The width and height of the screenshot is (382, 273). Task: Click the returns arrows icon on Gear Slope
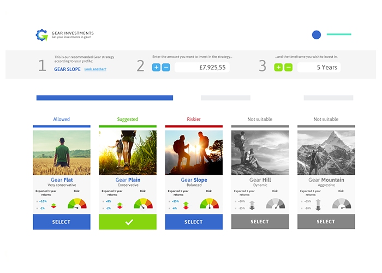click(x=186, y=205)
